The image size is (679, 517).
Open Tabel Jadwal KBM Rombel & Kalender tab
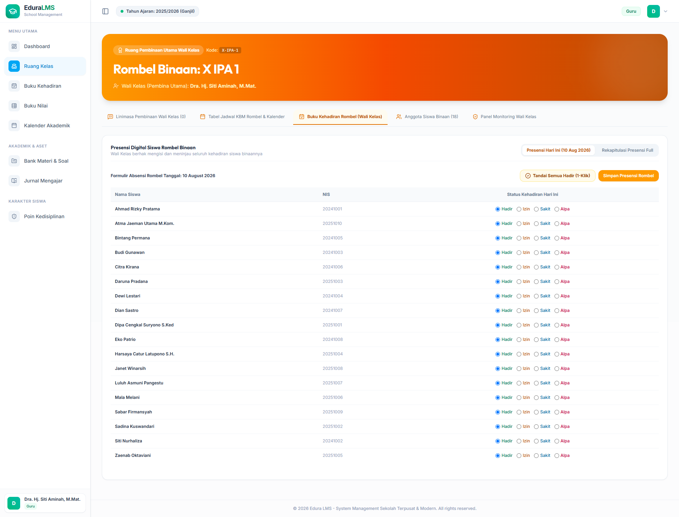click(242, 117)
